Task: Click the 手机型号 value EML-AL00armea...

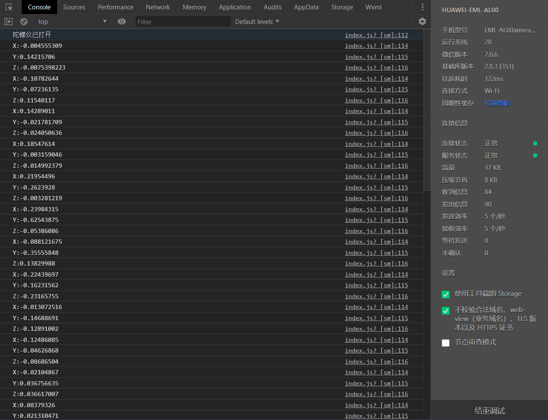Action: pos(510,30)
